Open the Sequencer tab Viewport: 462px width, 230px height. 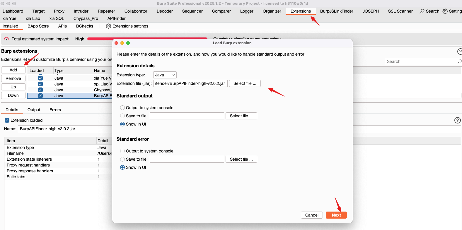(x=192, y=11)
